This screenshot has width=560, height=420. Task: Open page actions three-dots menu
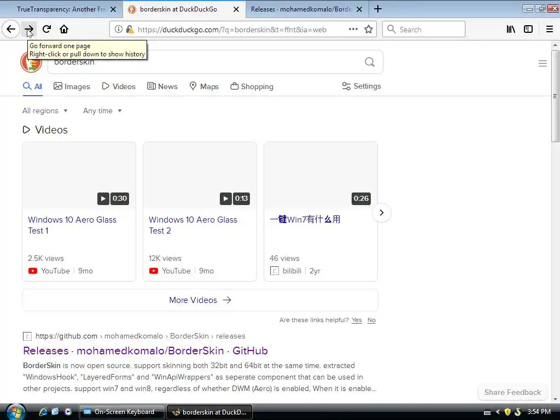[x=353, y=30]
